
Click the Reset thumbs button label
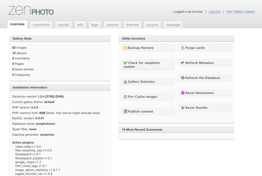196,107
